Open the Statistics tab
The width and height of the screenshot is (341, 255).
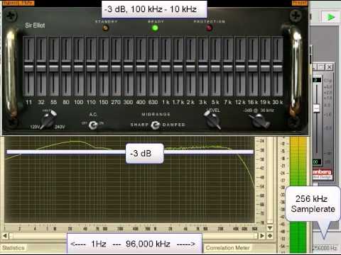pyautogui.click(x=13, y=248)
